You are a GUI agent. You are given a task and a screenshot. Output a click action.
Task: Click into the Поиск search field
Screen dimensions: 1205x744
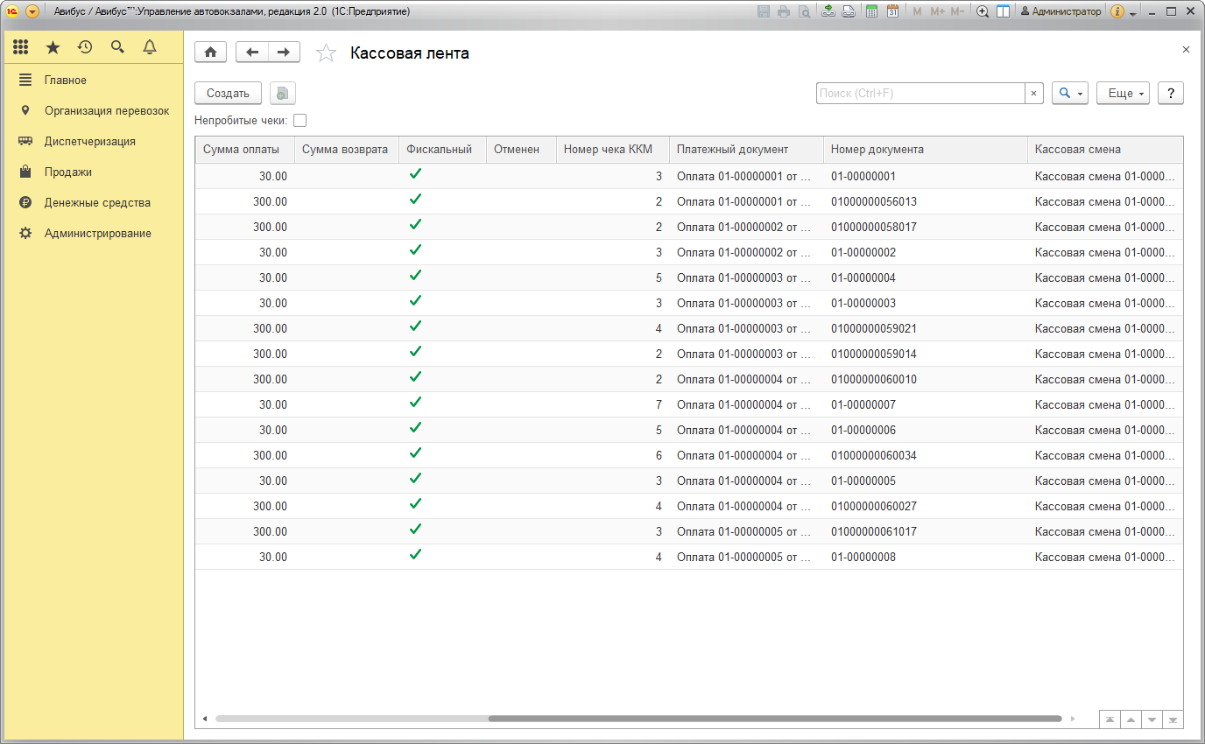(x=920, y=94)
